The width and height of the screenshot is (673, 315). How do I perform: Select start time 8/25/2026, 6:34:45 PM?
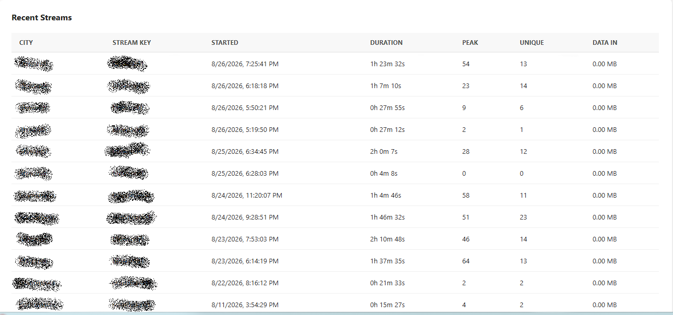pos(245,152)
